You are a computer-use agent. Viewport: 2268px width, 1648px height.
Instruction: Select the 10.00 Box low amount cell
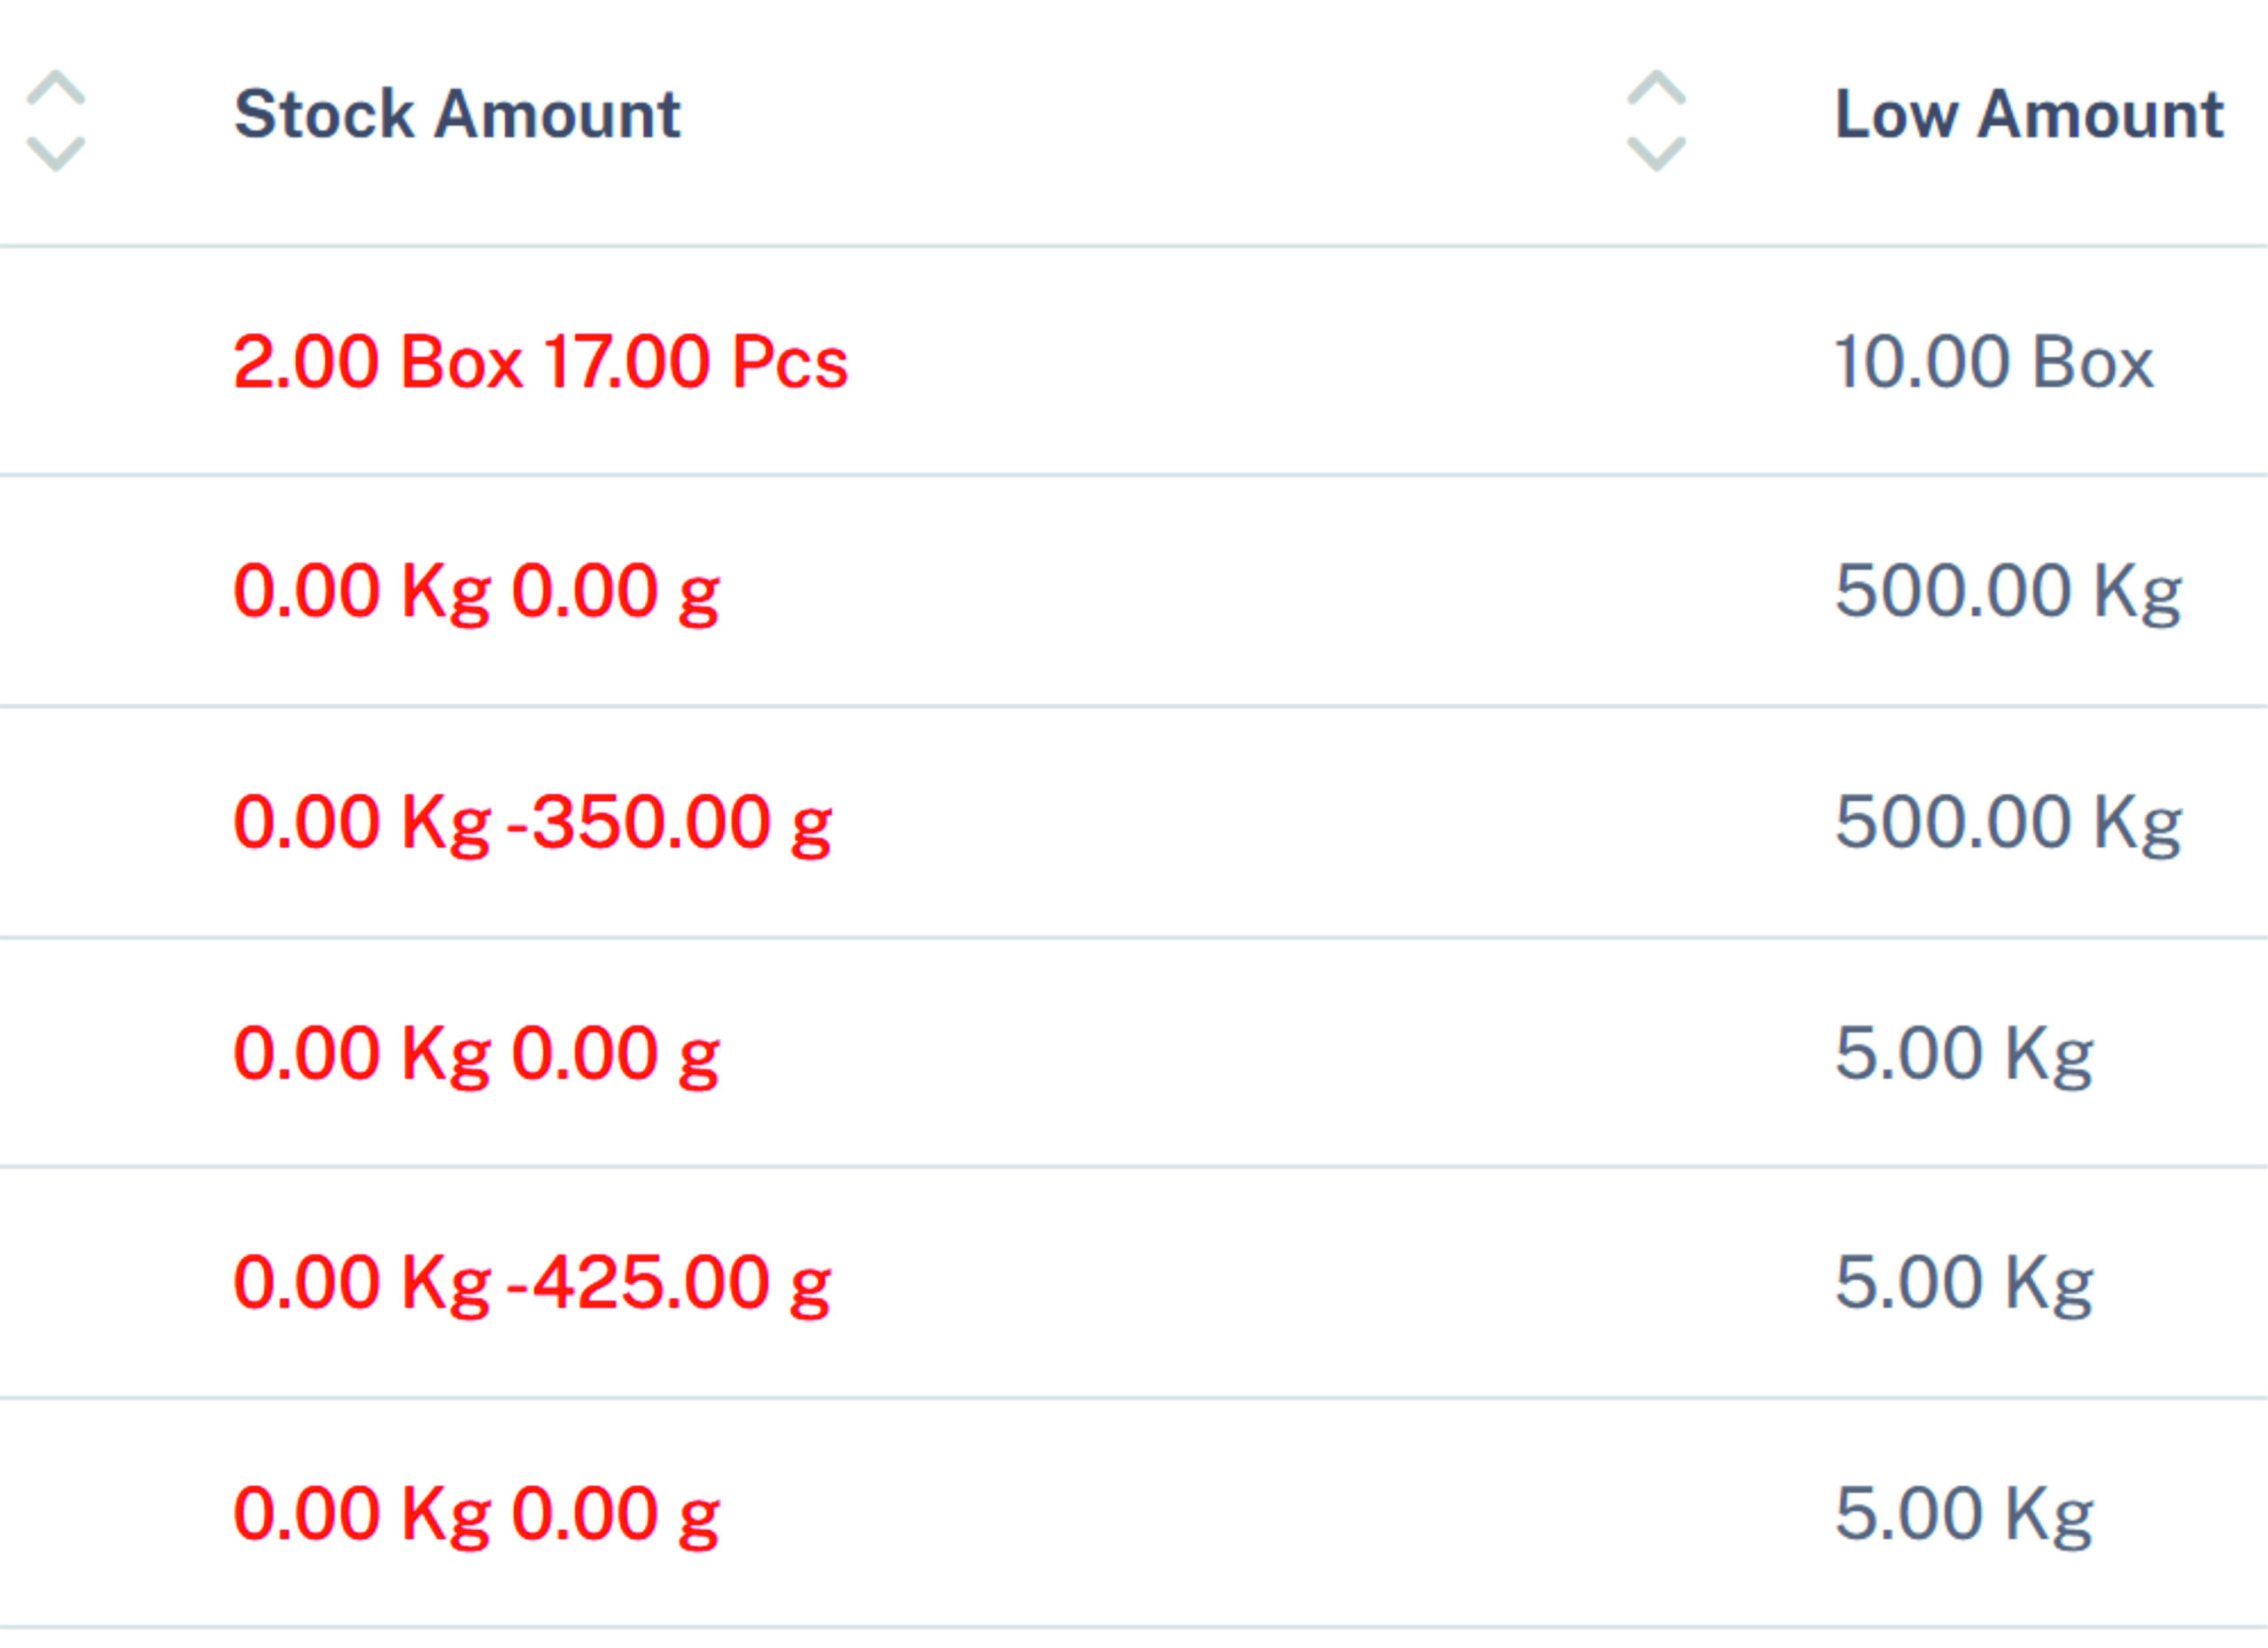(x=1994, y=361)
